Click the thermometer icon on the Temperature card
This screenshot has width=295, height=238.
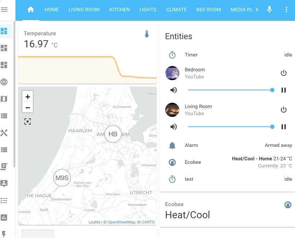pos(147,35)
